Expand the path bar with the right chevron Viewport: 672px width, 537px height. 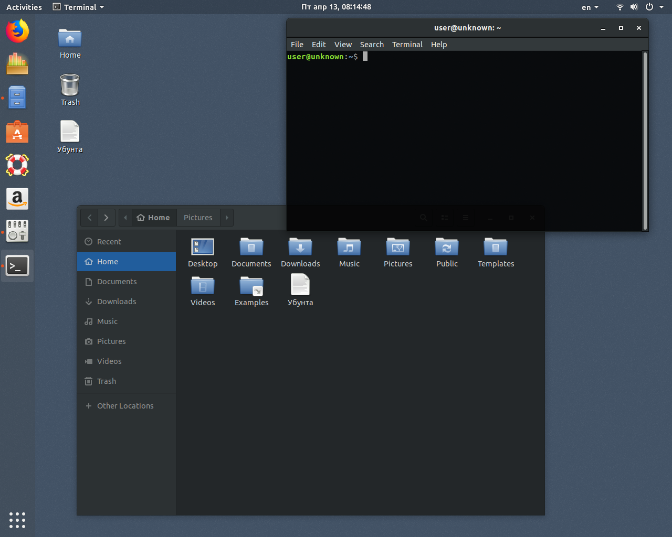click(x=226, y=217)
